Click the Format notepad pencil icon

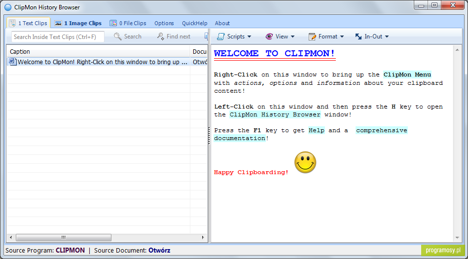coord(312,37)
